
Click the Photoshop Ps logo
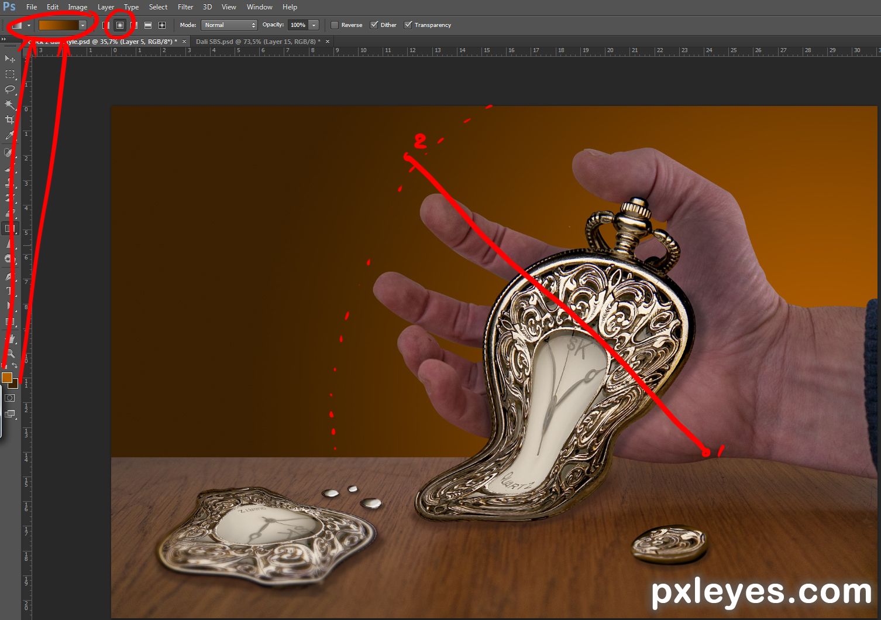(9, 7)
